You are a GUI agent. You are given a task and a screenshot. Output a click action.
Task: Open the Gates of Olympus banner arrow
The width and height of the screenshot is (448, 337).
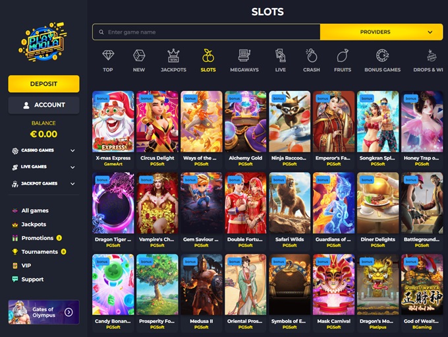[69, 312]
